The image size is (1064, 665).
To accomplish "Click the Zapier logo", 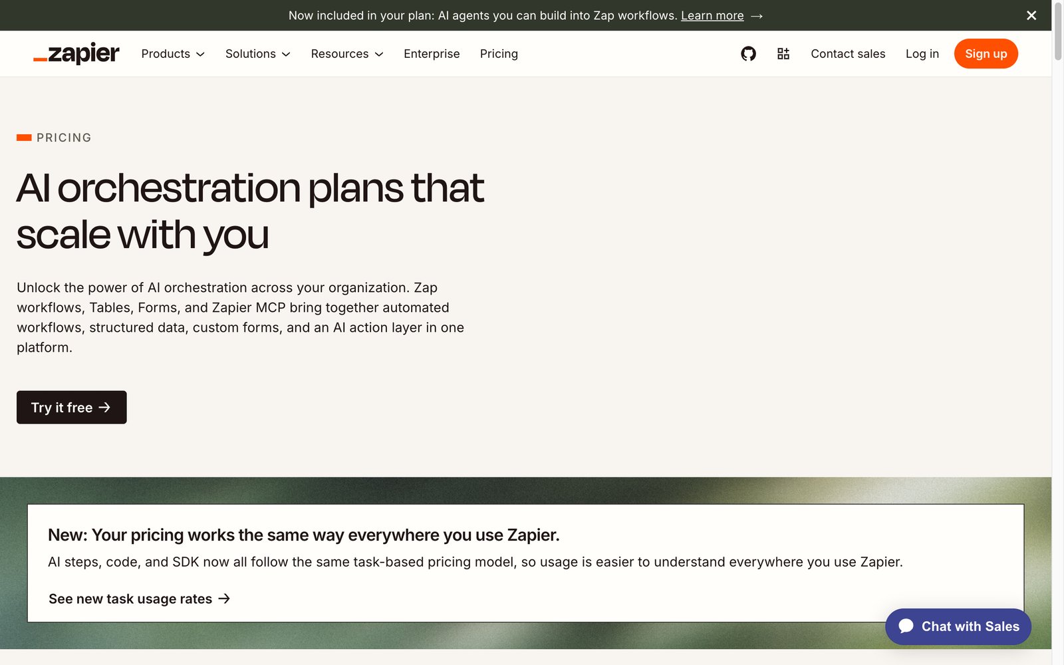I will (76, 54).
